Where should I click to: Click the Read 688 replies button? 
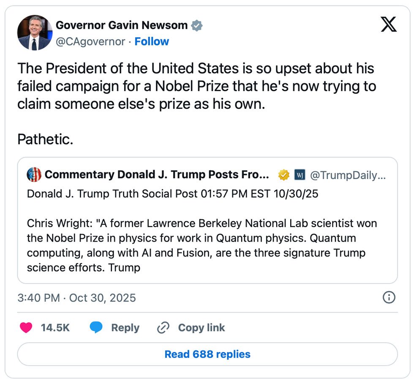click(x=207, y=354)
